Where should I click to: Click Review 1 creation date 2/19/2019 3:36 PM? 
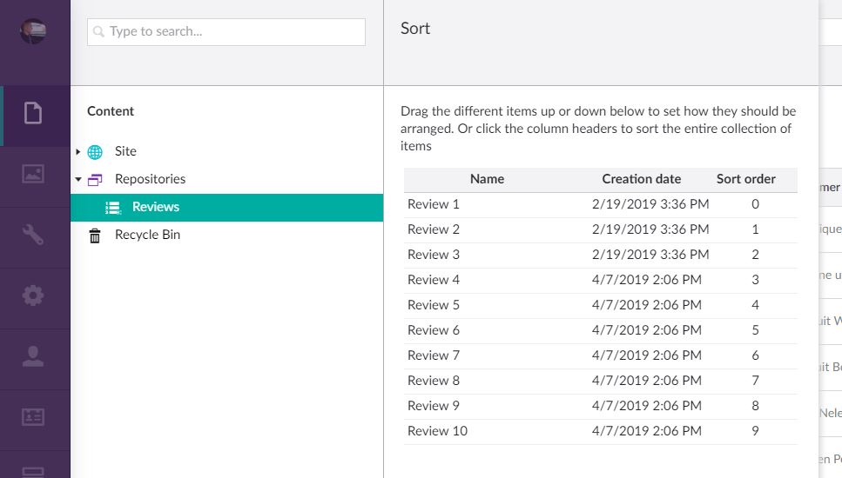pos(650,204)
